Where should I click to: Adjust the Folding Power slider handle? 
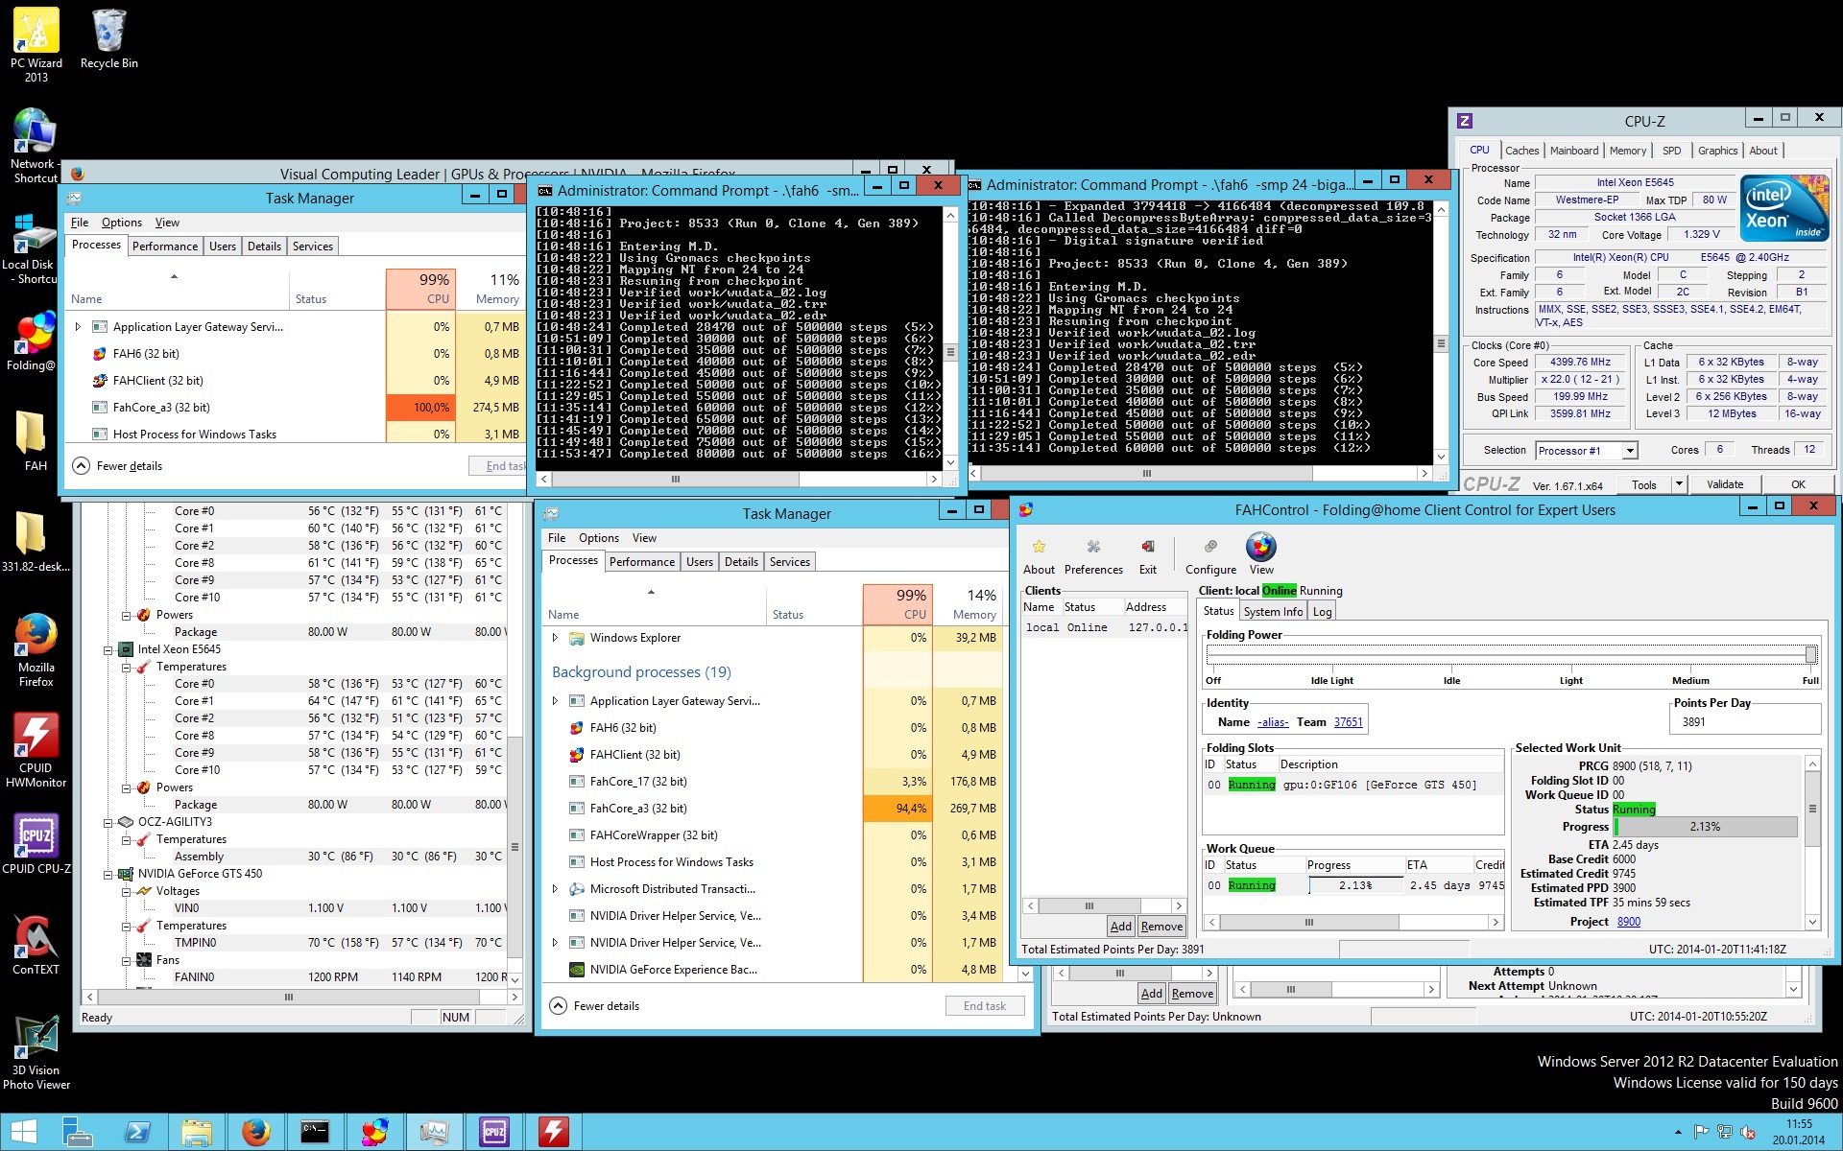coord(1810,654)
